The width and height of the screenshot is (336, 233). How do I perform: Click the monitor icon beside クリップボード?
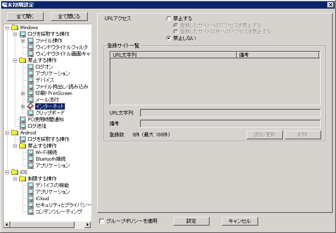point(30,113)
